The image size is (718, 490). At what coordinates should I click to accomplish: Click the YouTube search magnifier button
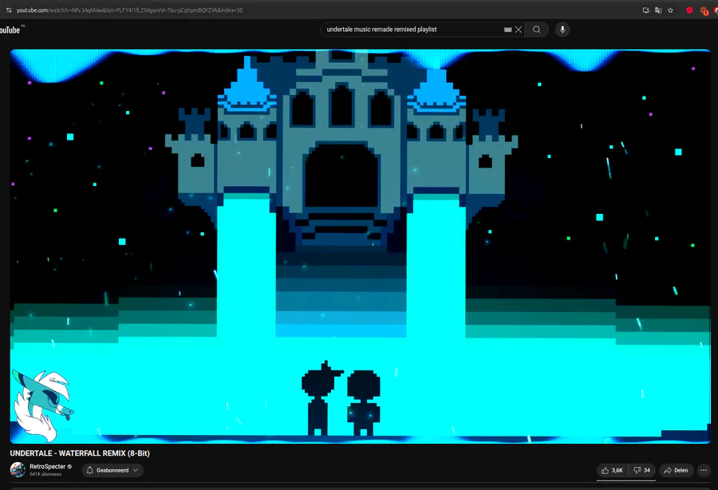tap(537, 30)
